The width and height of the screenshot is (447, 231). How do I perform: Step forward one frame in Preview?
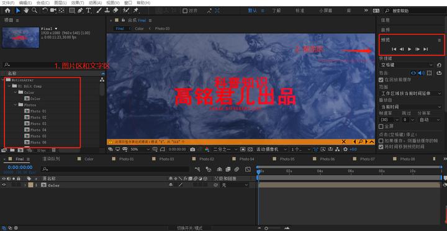417,49
